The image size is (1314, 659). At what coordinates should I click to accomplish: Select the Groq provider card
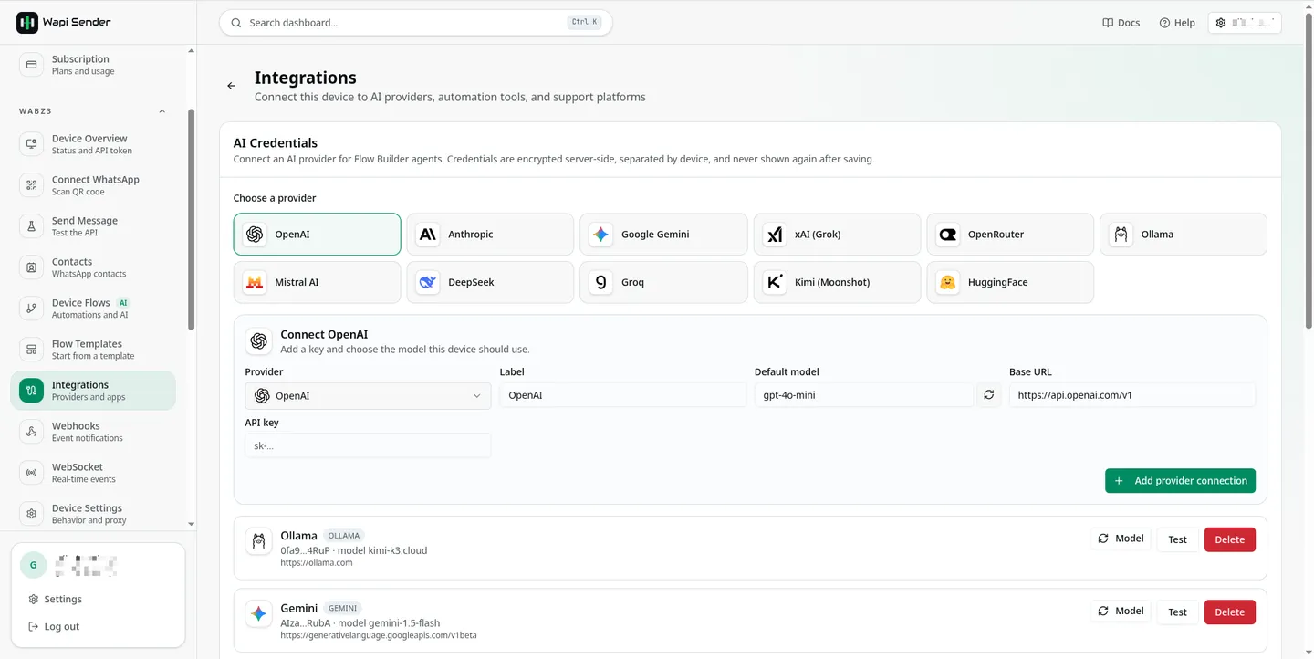pyautogui.click(x=663, y=283)
